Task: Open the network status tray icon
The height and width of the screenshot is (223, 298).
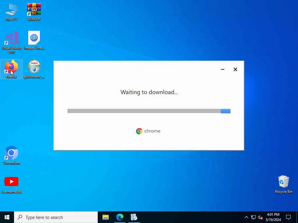Action: coord(253,217)
